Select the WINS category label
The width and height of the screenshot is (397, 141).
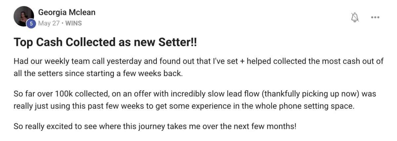point(73,23)
